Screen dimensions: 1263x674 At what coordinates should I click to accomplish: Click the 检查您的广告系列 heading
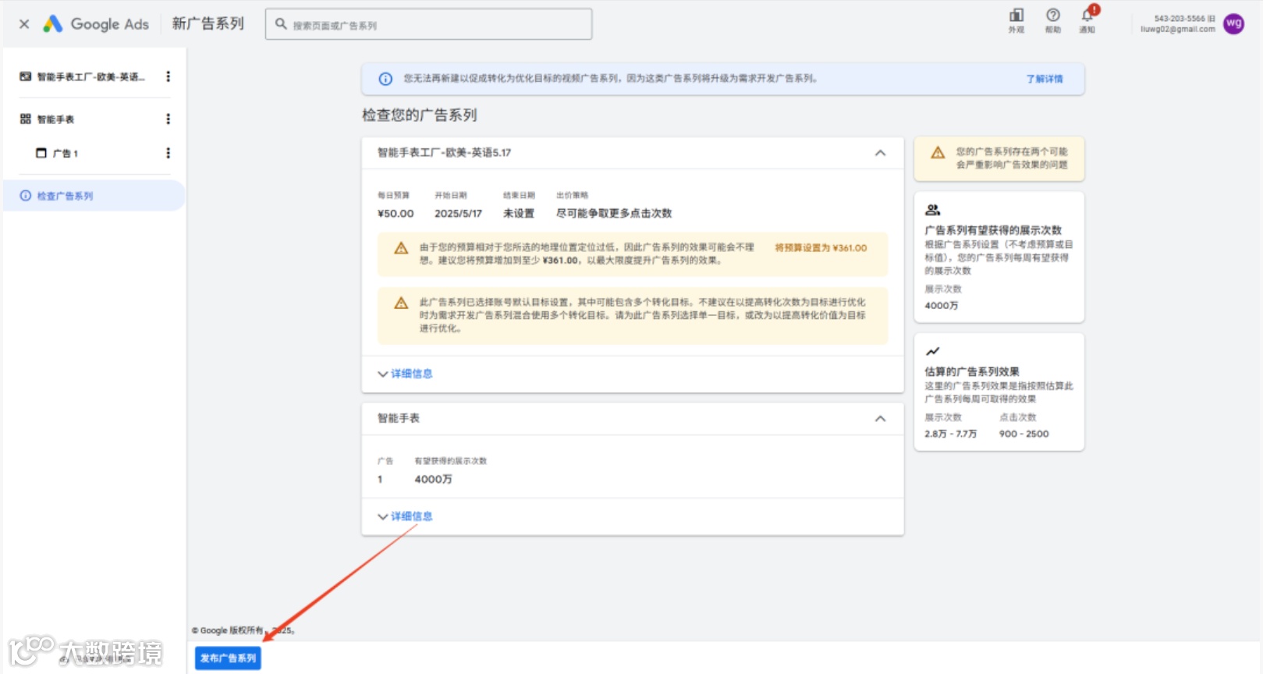[419, 115]
